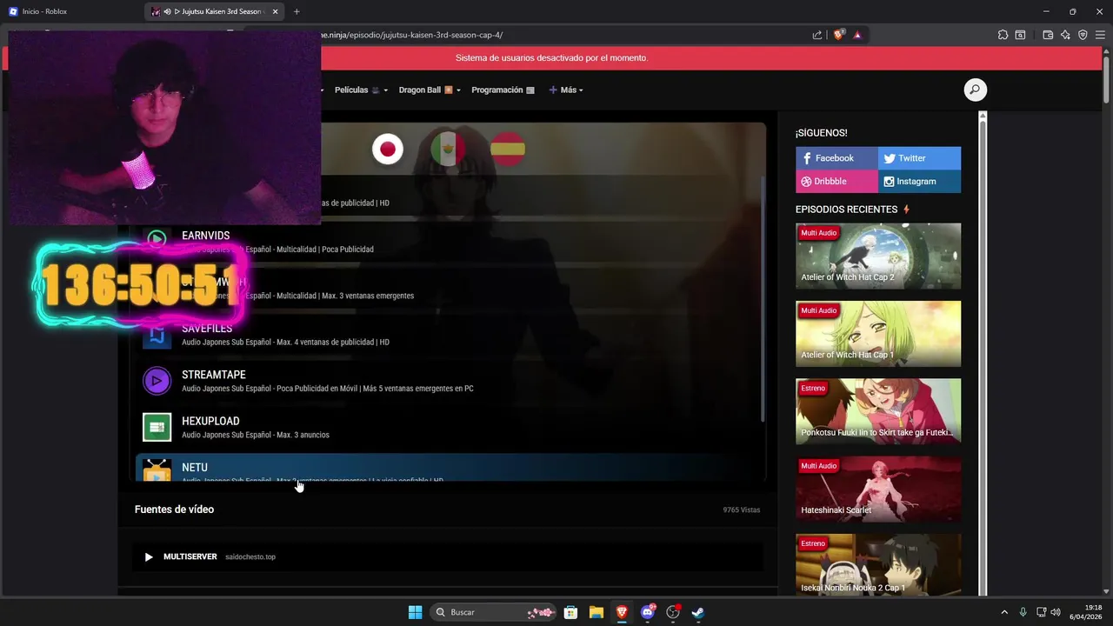The image size is (1113, 626).
Task: Click the share page icon in address bar
Action: pyautogui.click(x=817, y=35)
